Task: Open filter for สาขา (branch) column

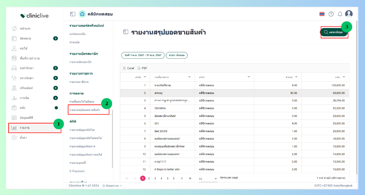Action: (x=249, y=77)
